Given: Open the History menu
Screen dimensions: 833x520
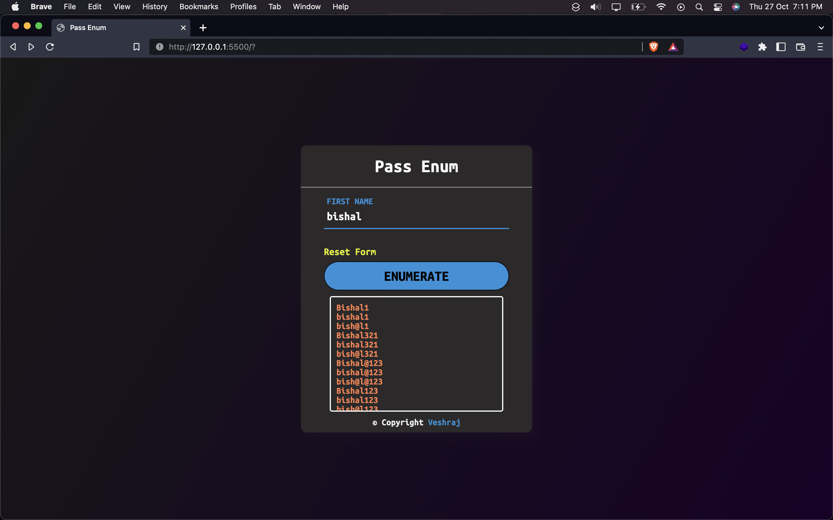Looking at the screenshot, I should click(154, 7).
